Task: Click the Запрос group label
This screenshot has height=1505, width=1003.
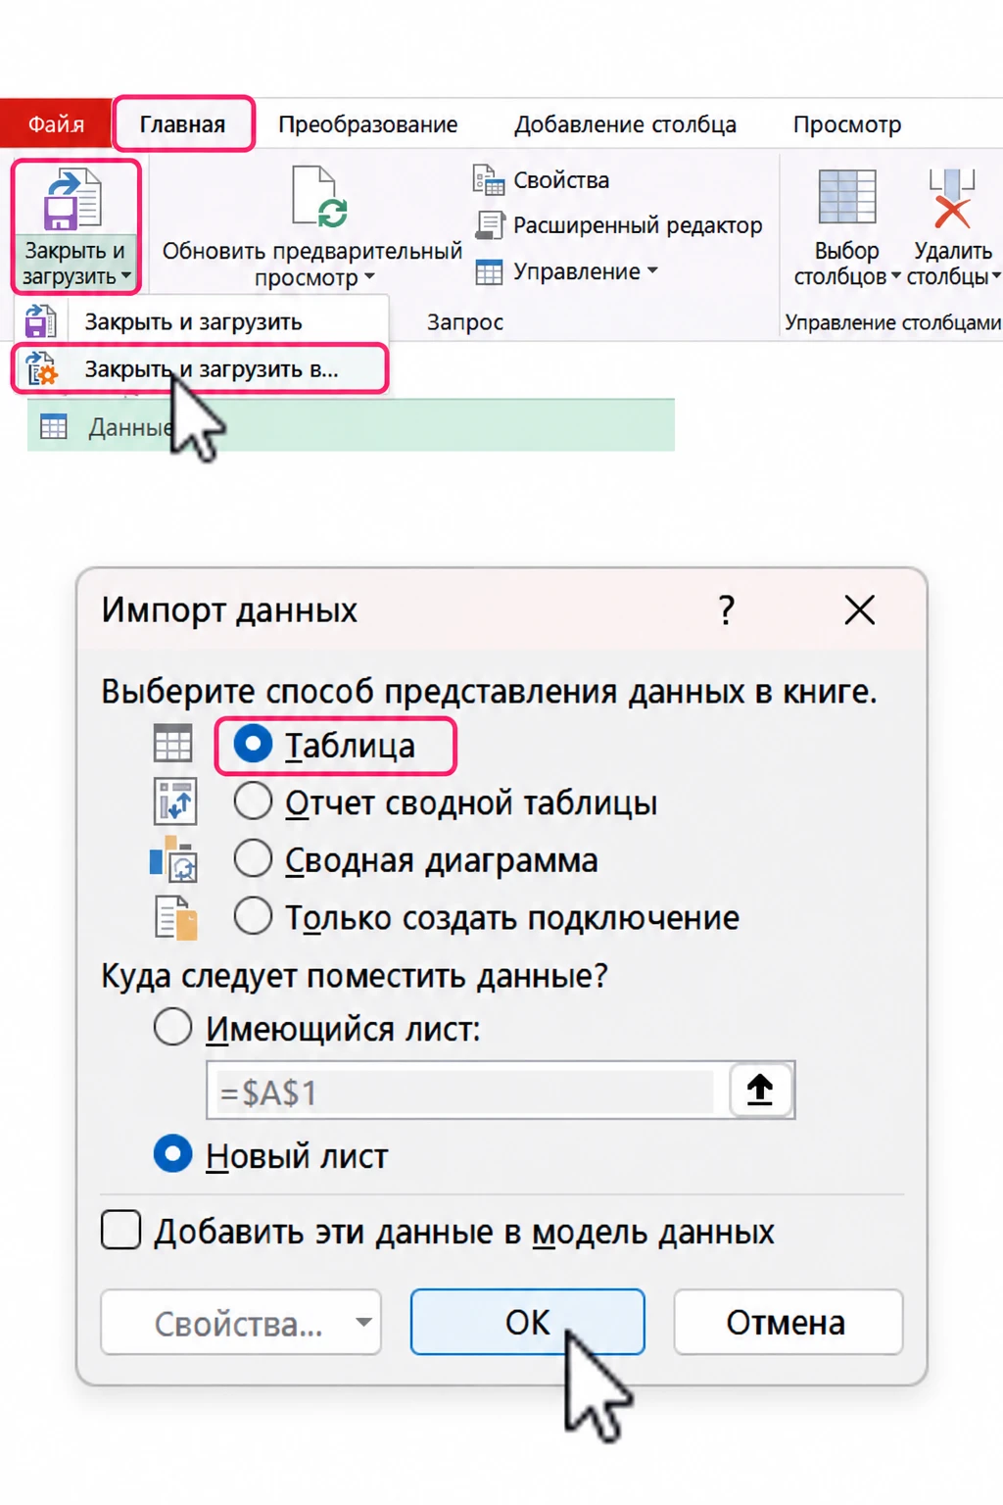Action: (x=464, y=322)
